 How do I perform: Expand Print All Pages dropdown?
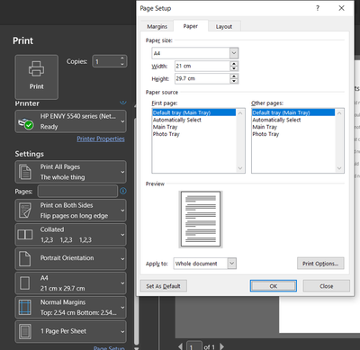(70, 172)
